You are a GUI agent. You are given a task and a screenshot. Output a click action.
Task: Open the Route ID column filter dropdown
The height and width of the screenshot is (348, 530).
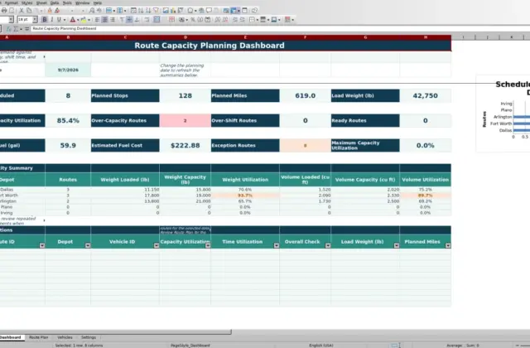(42, 245)
